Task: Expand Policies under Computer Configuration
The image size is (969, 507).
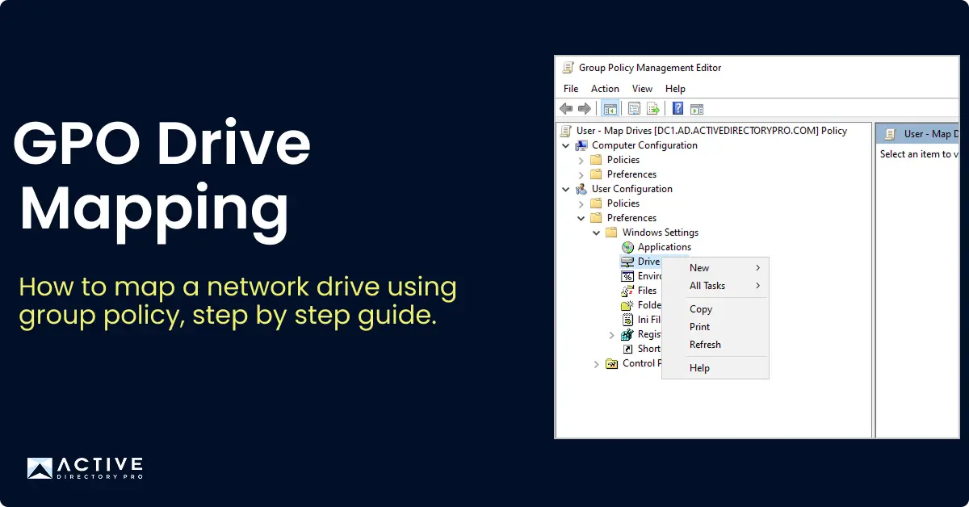Action: click(x=581, y=160)
